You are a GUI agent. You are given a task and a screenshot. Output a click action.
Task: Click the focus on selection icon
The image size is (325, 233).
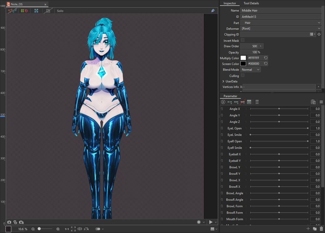click(x=80, y=229)
